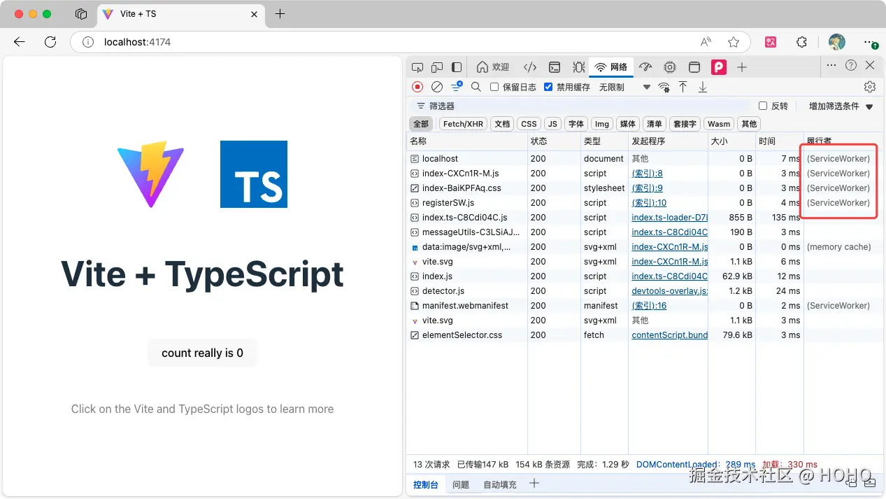Select the 网络 network tab
This screenshot has width=886, height=499.
(611, 67)
